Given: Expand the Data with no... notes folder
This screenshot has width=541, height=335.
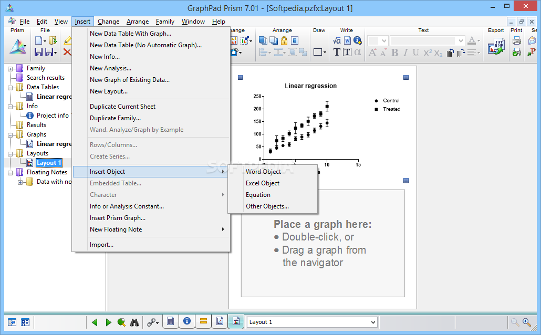Looking at the screenshot, I should coord(20,182).
